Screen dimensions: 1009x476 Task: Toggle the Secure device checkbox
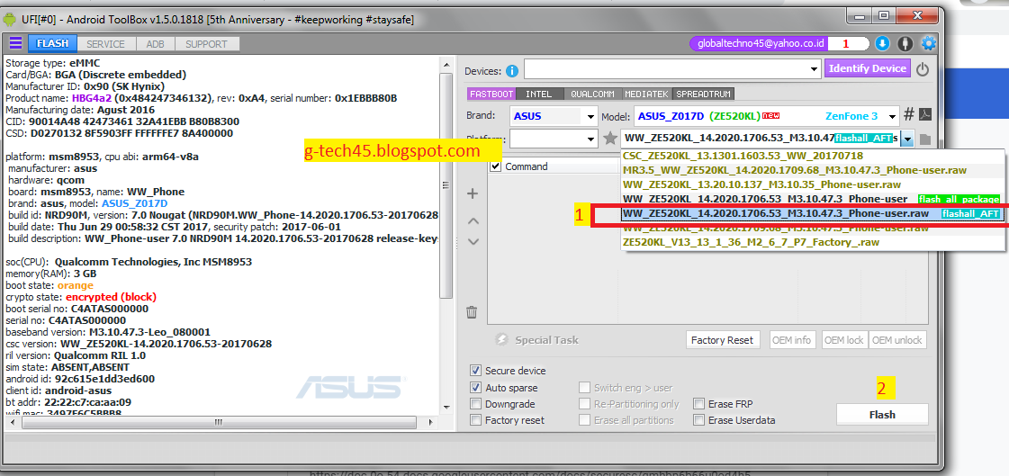[475, 371]
